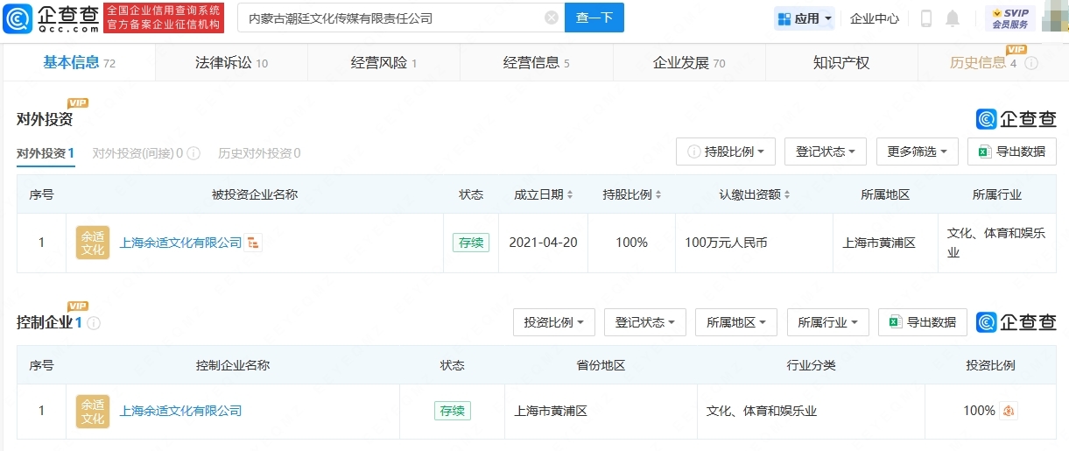Open 投资比例 filter dropdown
The width and height of the screenshot is (1069, 451).
(x=554, y=322)
